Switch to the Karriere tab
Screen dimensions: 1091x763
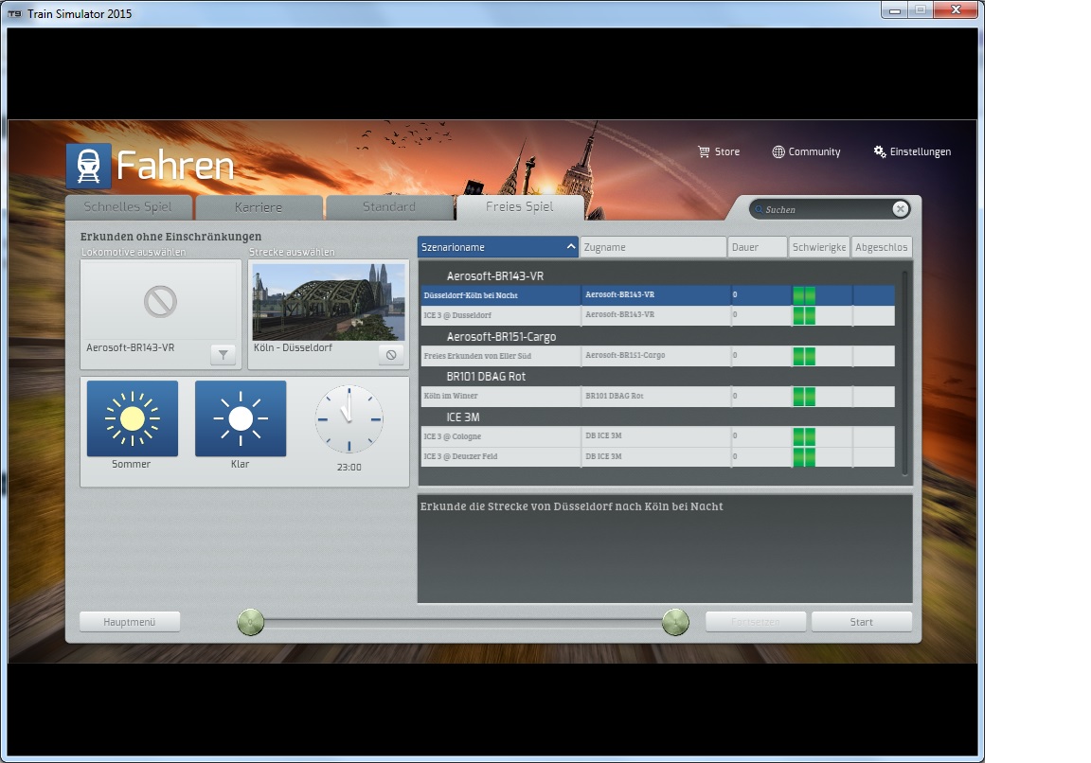259,207
